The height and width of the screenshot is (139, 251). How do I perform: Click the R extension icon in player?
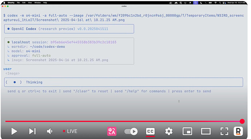click(x=238, y=131)
